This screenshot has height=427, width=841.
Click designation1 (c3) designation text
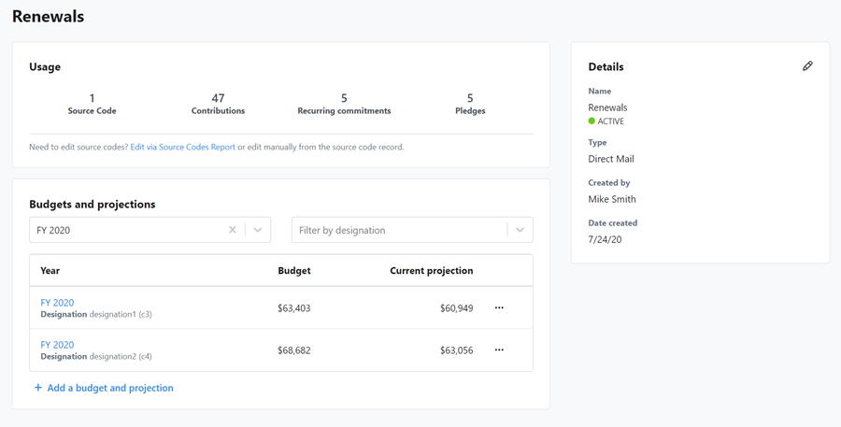pos(121,314)
